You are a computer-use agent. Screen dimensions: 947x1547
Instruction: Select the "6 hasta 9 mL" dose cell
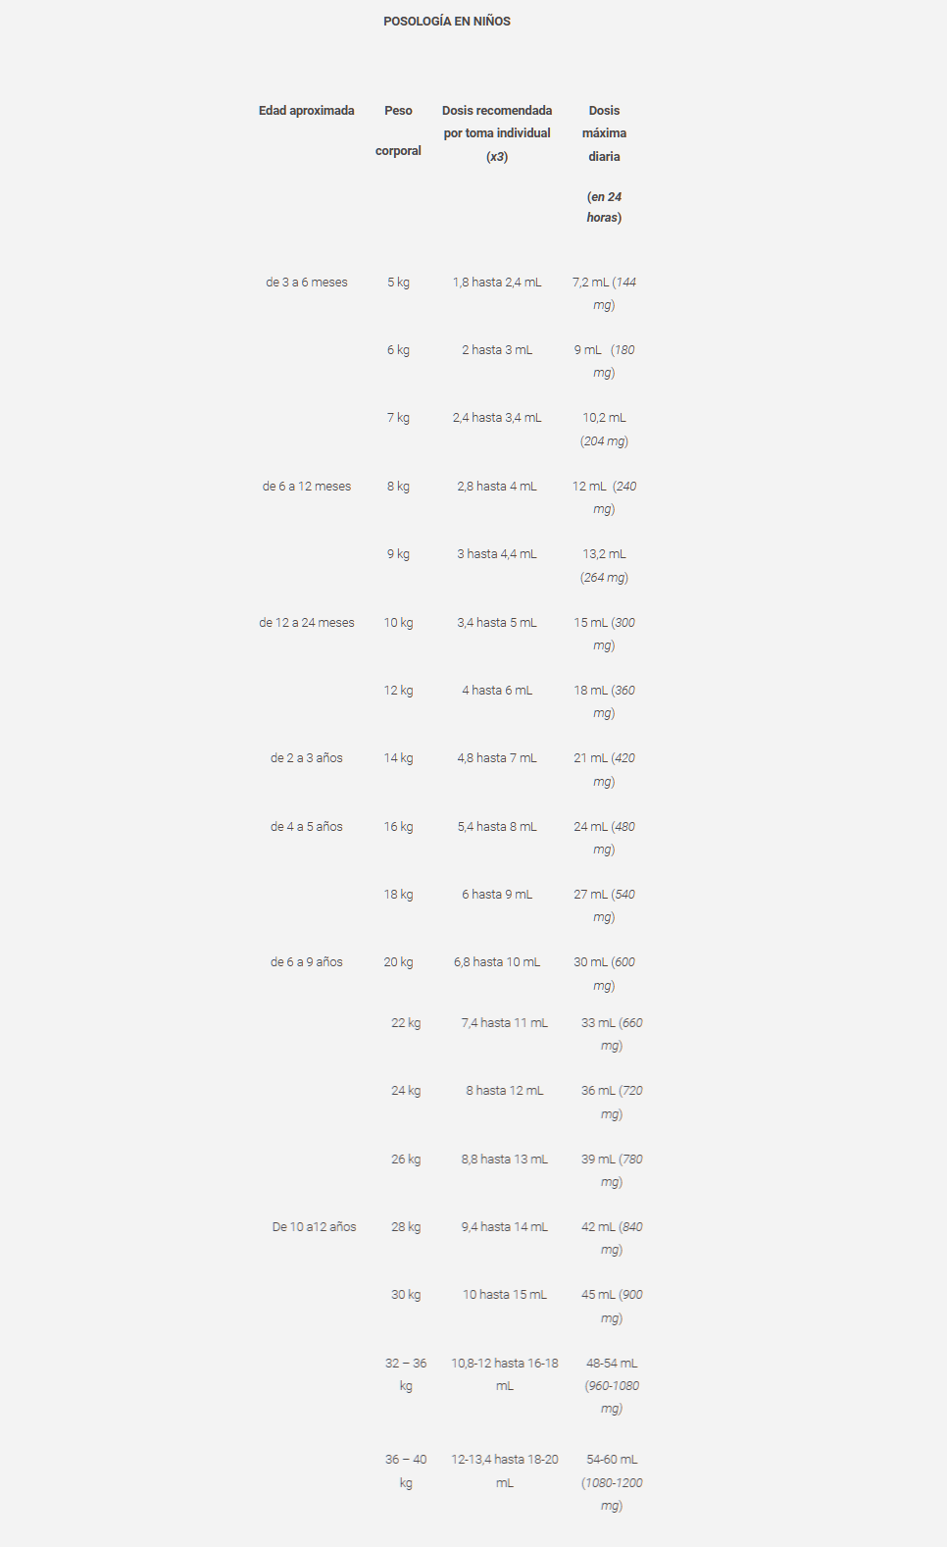(497, 895)
